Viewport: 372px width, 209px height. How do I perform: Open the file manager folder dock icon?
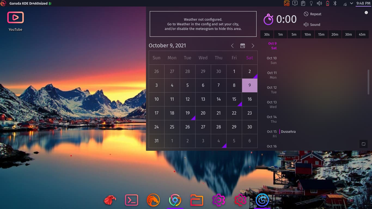click(x=197, y=200)
